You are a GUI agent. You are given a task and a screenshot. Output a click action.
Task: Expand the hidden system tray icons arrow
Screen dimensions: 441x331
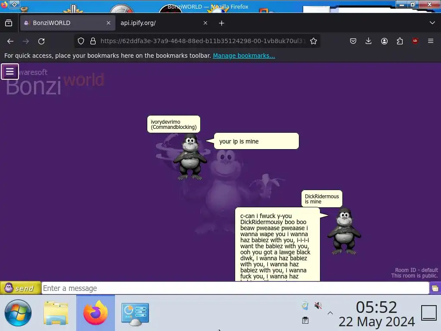(330, 313)
